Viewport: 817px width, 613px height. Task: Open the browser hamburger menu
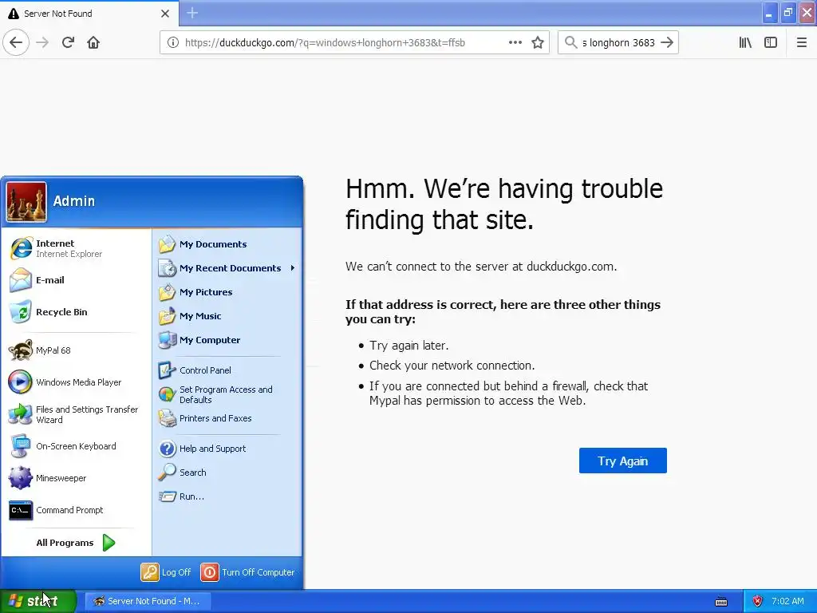[x=802, y=42]
